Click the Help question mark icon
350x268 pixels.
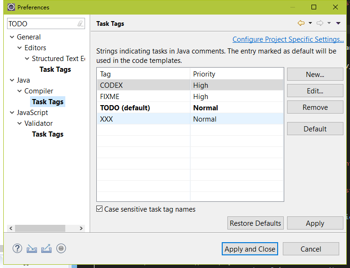point(17,248)
